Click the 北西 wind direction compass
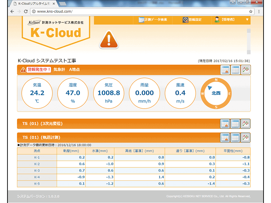Image resolution: width=271 pixels, height=203 pixels. point(216,93)
